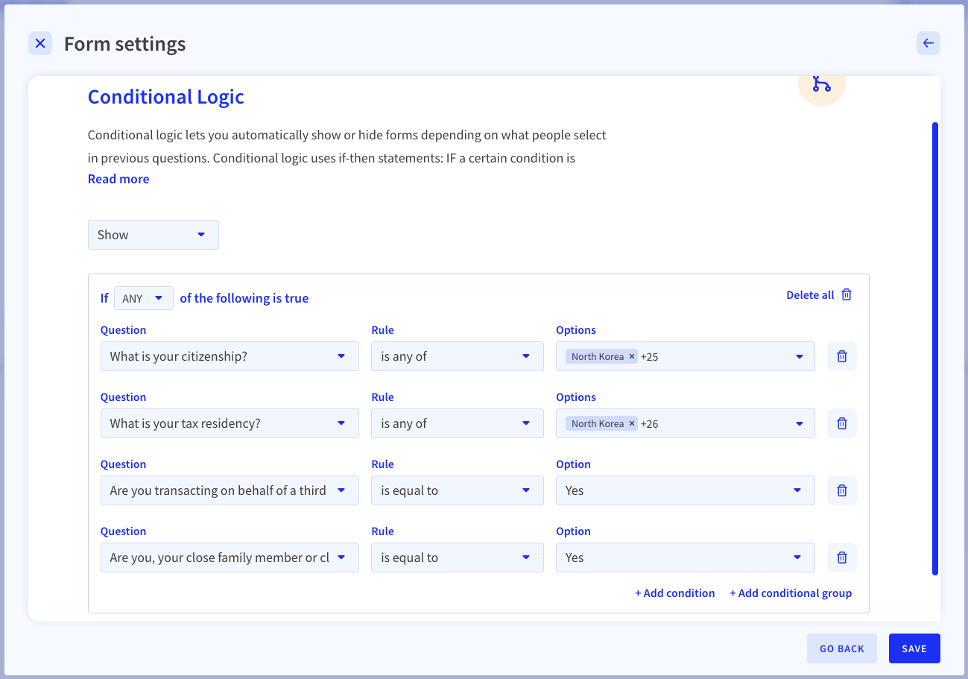Click the conditional logic branch icon
968x679 pixels.
pyautogui.click(x=822, y=84)
